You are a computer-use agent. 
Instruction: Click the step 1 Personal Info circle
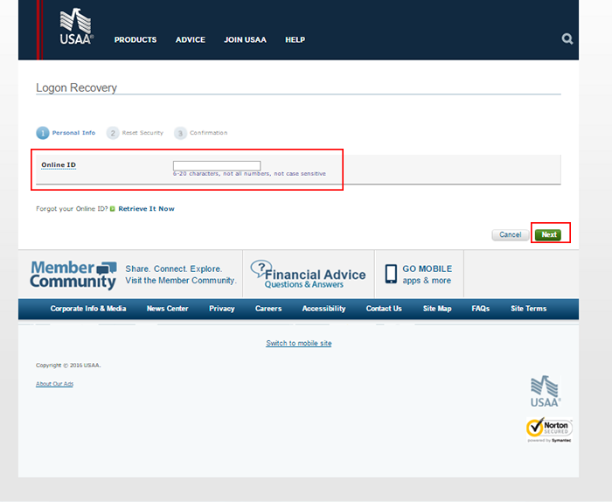(x=43, y=133)
